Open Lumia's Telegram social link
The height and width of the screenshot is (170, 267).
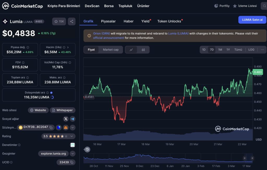(x=72, y=119)
